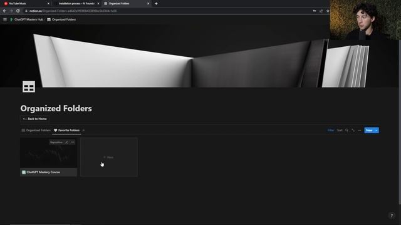Add a new gallery card with + New
The height and width of the screenshot is (225, 401).
pos(109,157)
